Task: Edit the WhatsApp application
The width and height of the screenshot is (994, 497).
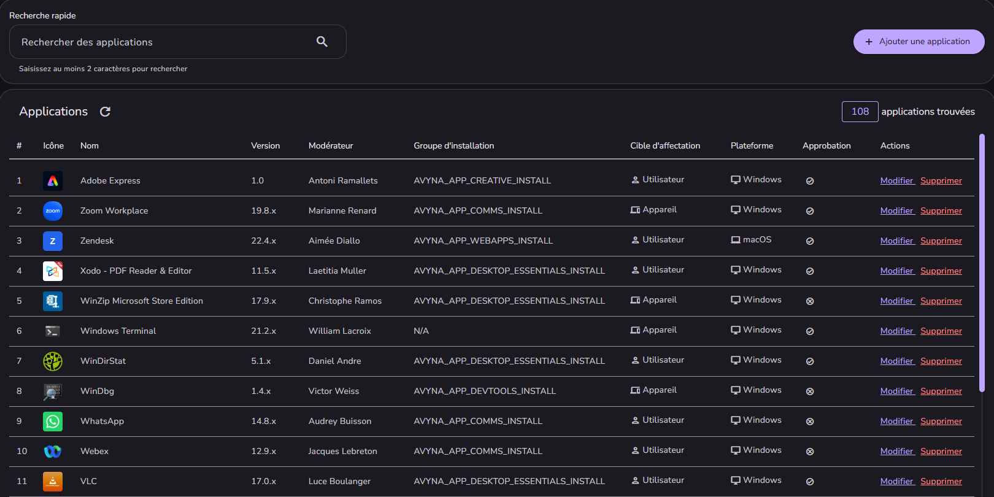Action: (897, 421)
